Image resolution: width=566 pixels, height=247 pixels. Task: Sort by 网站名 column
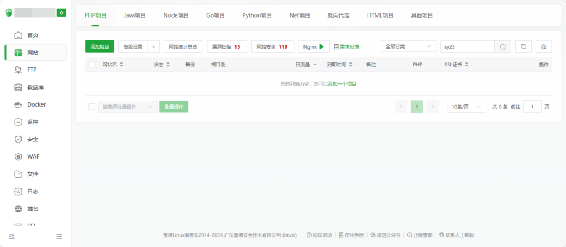tap(121, 65)
